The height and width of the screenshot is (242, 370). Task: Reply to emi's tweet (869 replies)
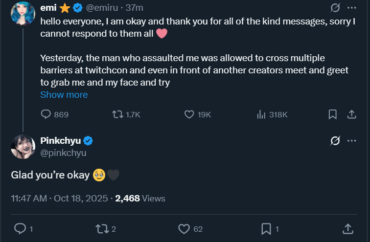tap(46, 114)
